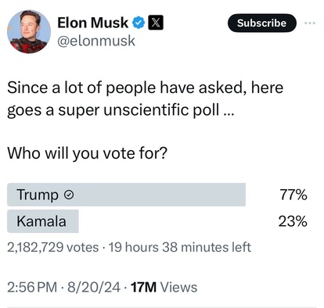Click the Subscribe button

[x=262, y=23]
